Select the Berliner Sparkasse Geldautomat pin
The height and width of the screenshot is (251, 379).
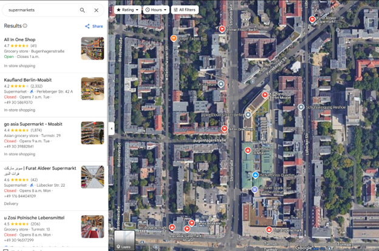click(254, 189)
